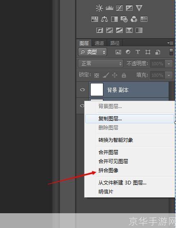Add a Color Balance adjustment
Viewport: 176px width, 228px height.
104,19
